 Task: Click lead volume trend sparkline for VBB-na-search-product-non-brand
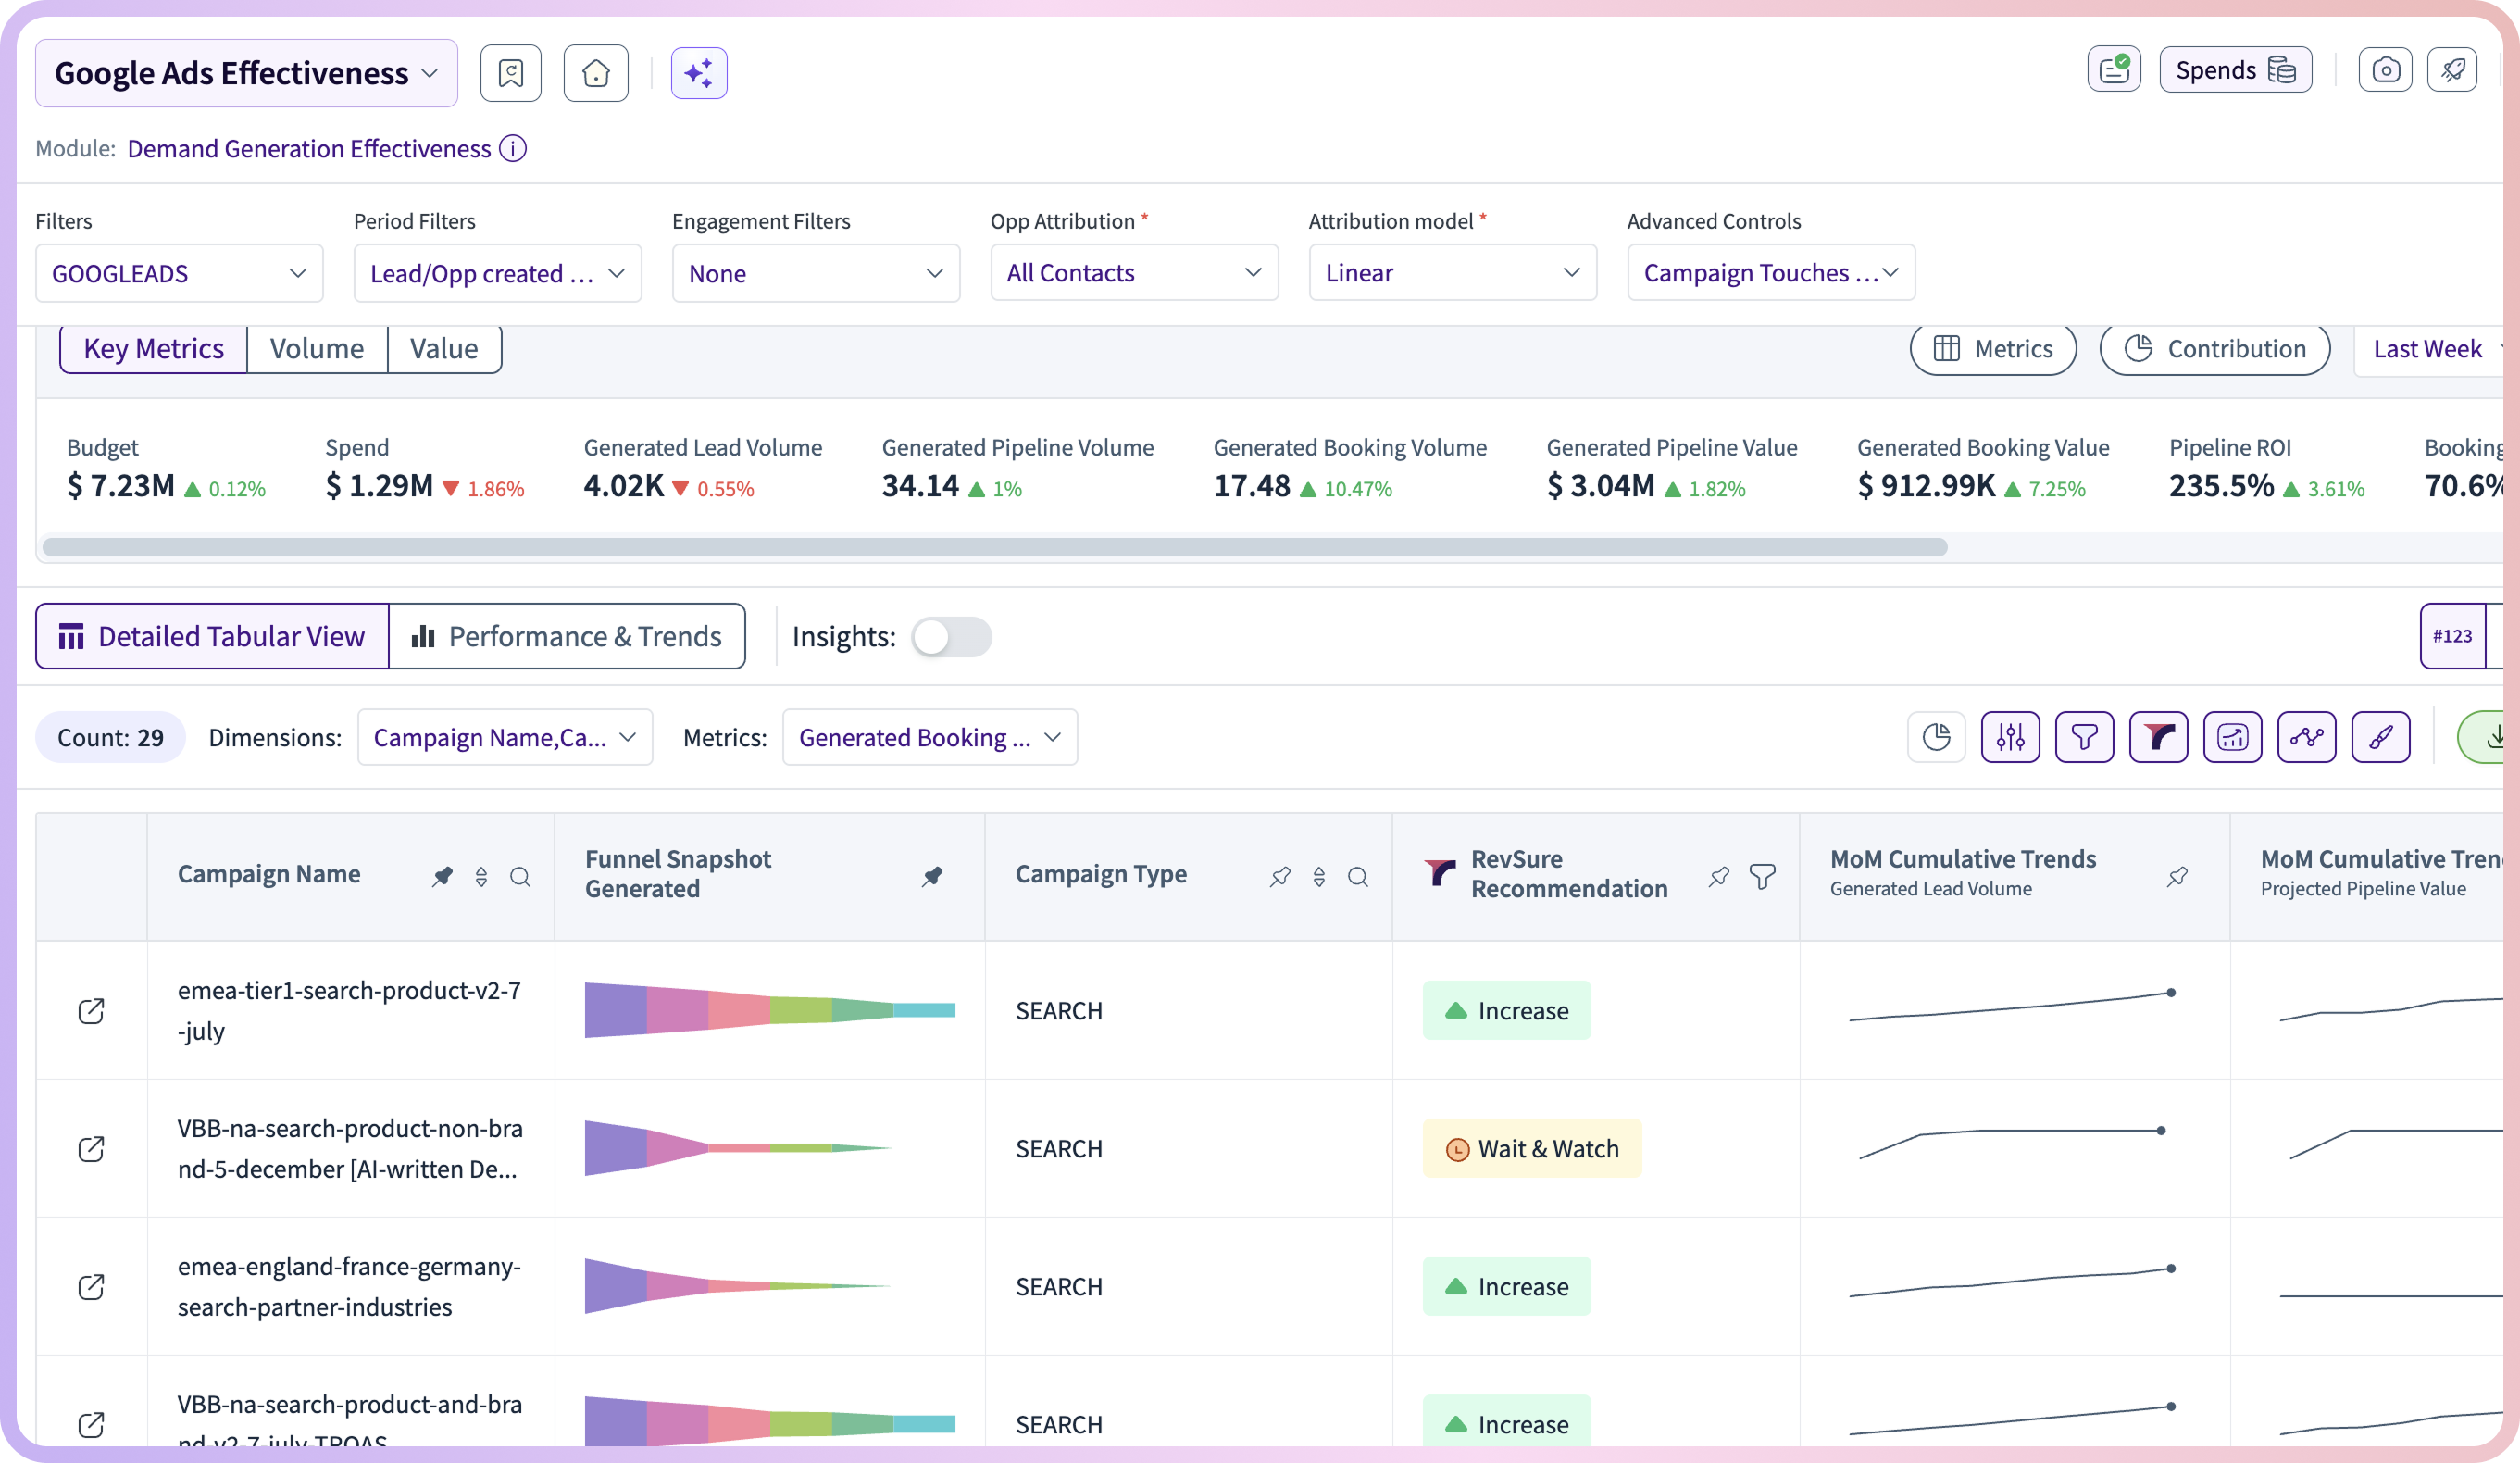pyautogui.click(x=2013, y=1143)
